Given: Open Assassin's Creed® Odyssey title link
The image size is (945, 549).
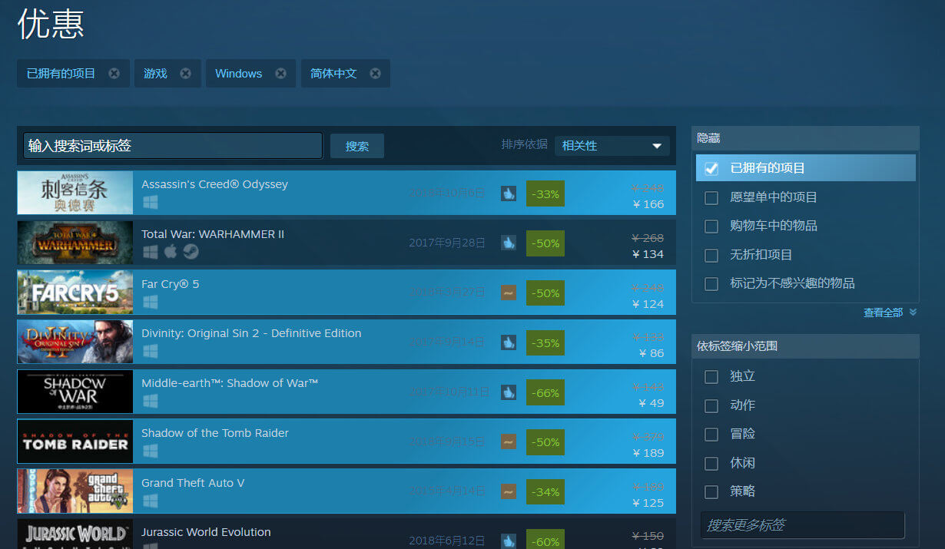Looking at the screenshot, I should pos(214,184).
